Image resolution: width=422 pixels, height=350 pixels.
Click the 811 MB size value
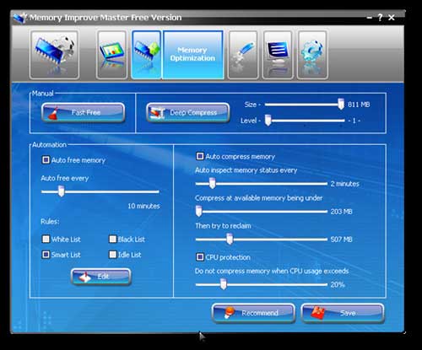click(x=359, y=105)
